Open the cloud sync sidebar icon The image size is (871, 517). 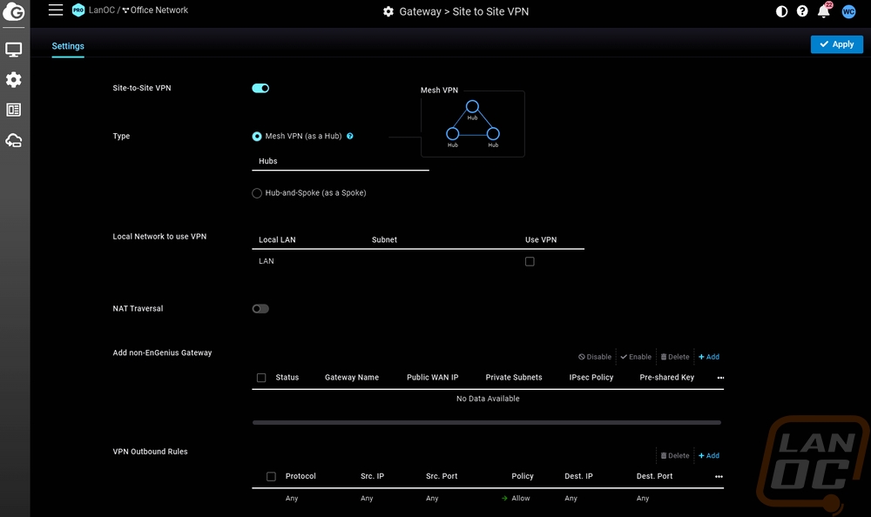click(x=14, y=140)
